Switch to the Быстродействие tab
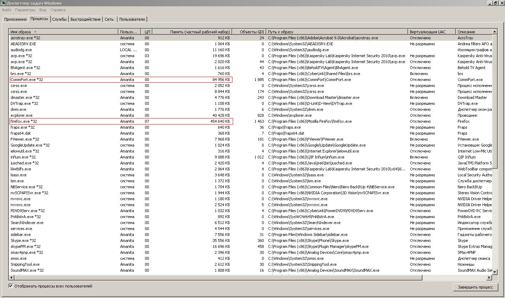Image resolution: width=505 pixels, height=298 pixels. point(85,19)
